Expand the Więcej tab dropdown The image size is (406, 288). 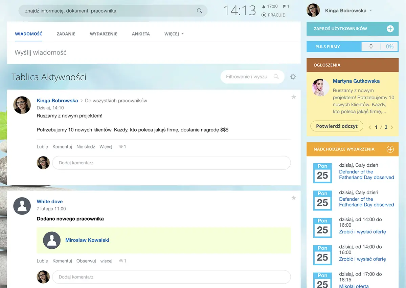click(x=174, y=34)
